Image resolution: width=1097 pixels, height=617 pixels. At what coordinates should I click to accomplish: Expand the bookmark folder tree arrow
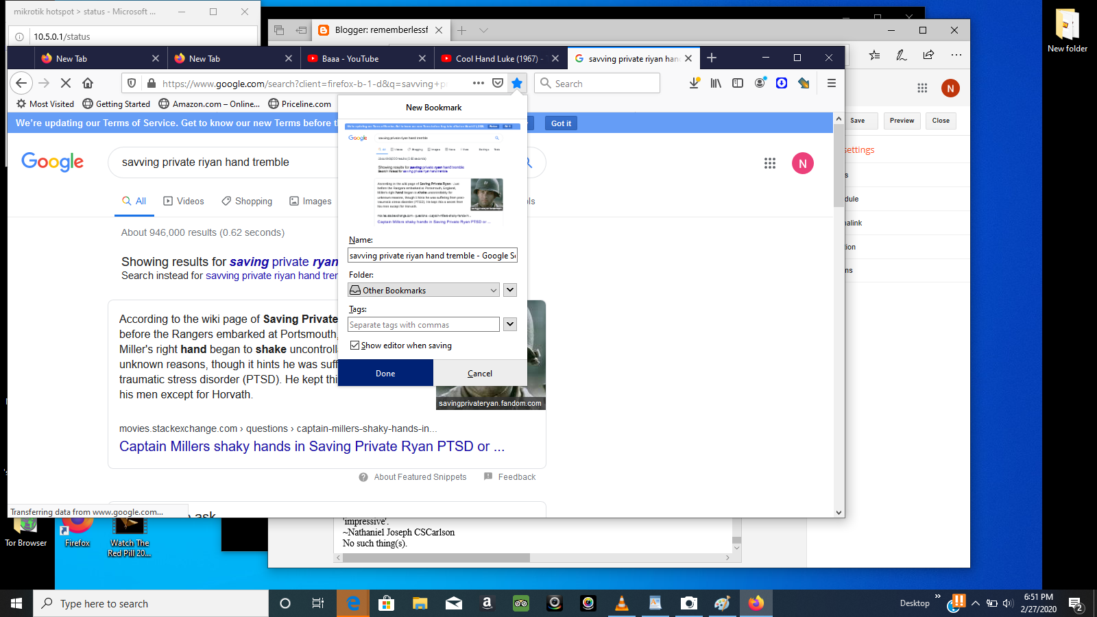510,290
